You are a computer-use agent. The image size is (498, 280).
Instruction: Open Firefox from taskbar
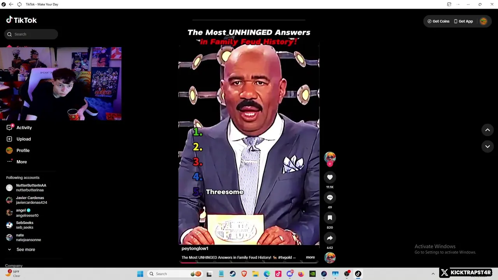[x=301, y=274]
